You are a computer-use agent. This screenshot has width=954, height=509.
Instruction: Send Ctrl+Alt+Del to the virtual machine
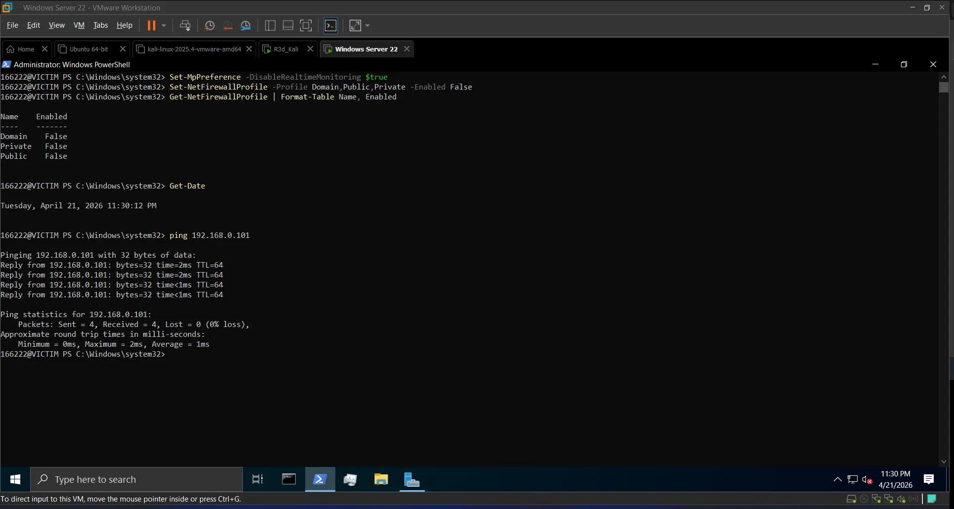point(185,25)
